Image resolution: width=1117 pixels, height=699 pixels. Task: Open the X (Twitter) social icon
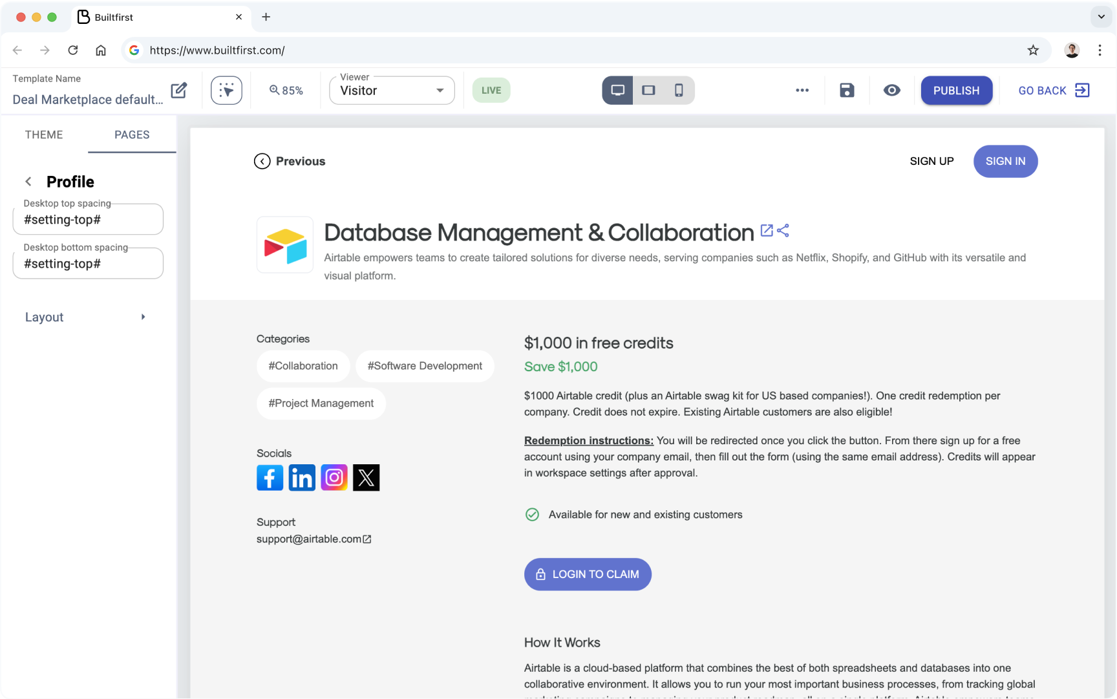tap(367, 478)
